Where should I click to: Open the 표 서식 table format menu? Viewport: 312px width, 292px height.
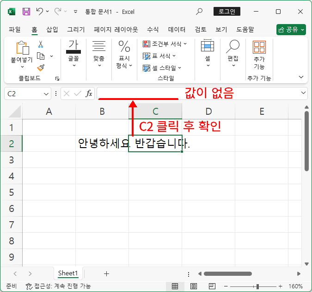click(159, 56)
